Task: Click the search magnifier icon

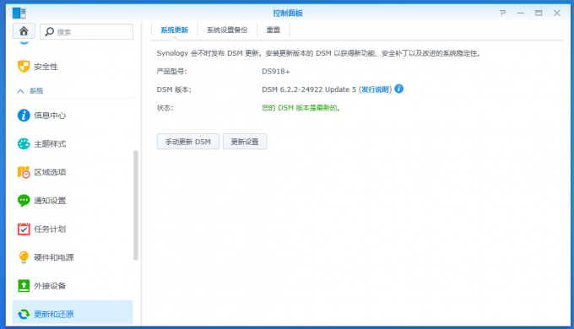Action: pyautogui.click(x=50, y=32)
